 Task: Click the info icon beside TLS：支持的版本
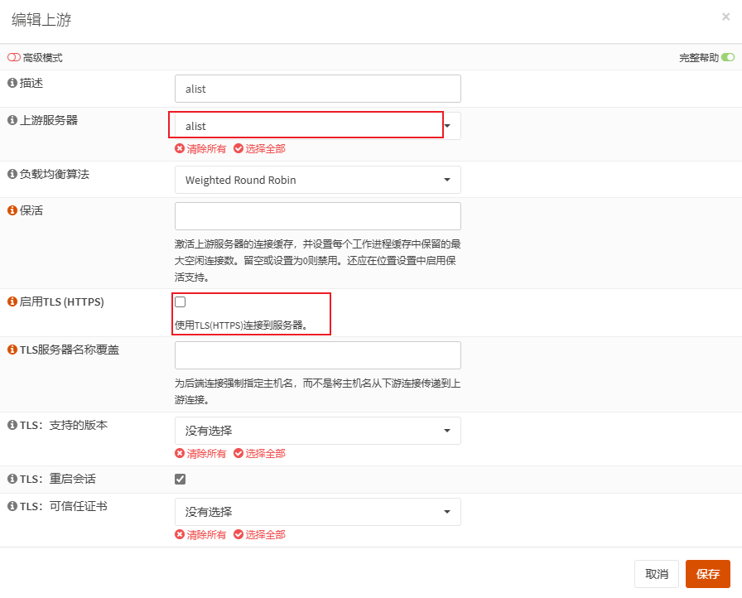pyautogui.click(x=12, y=425)
